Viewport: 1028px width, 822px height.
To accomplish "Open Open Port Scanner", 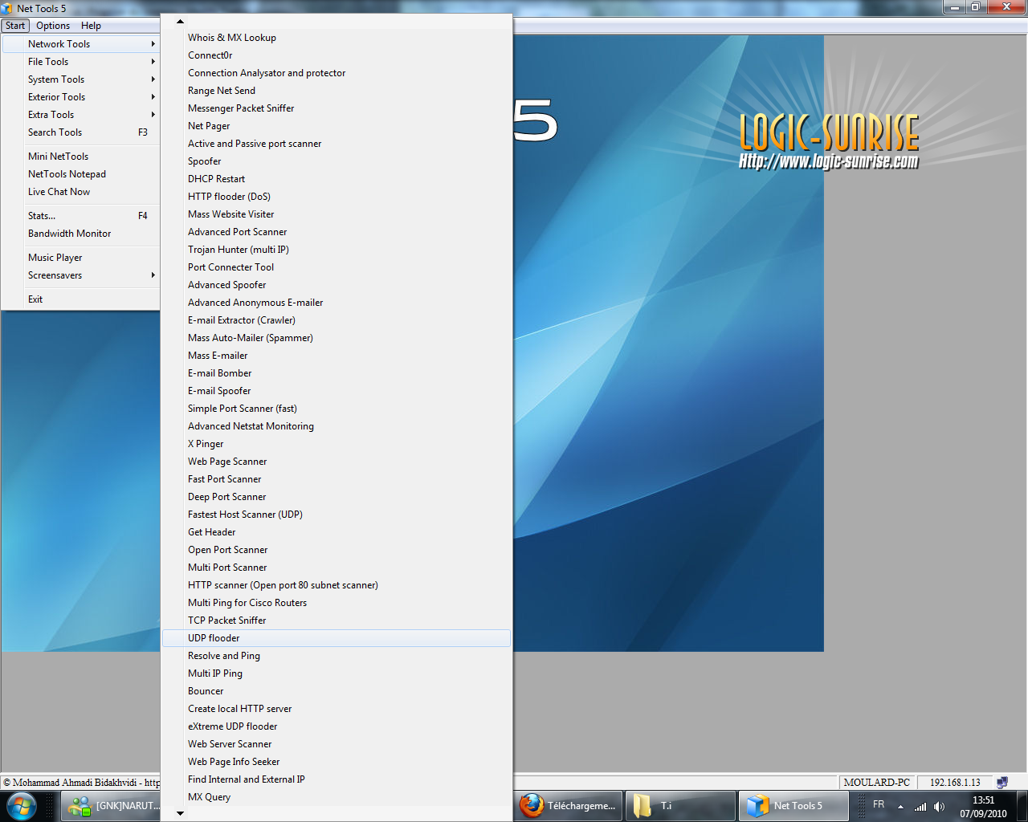I will 337,550.
